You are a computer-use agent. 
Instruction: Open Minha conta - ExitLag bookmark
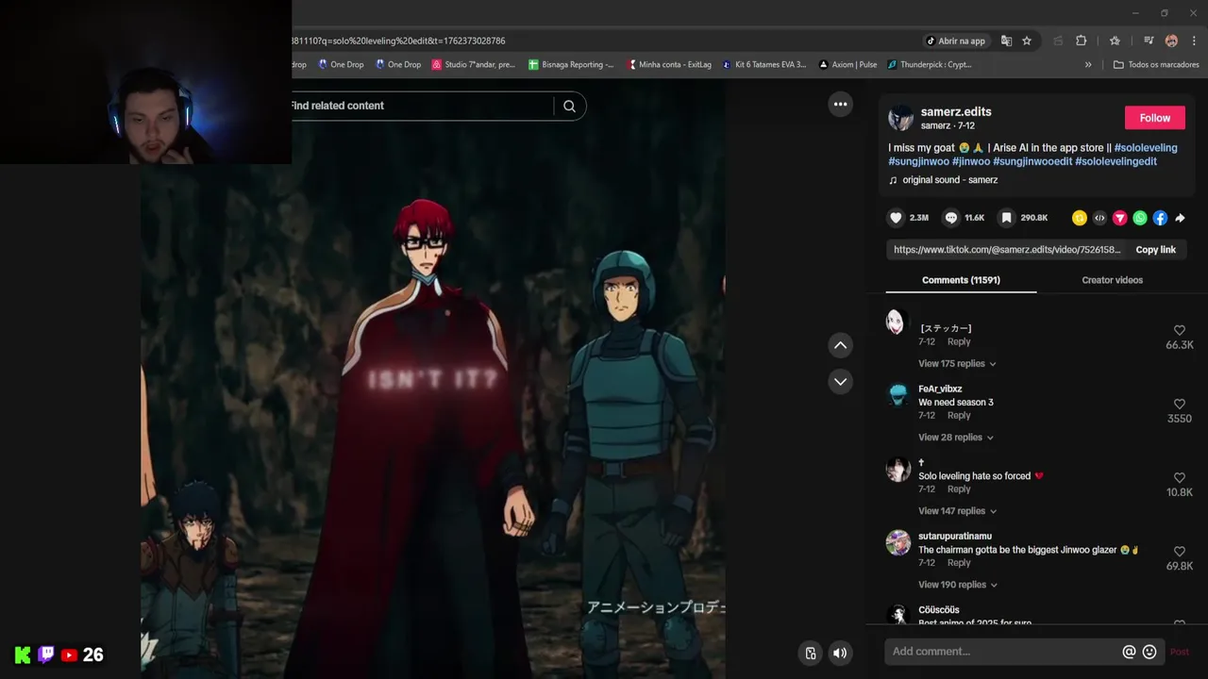[x=669, y=65]
